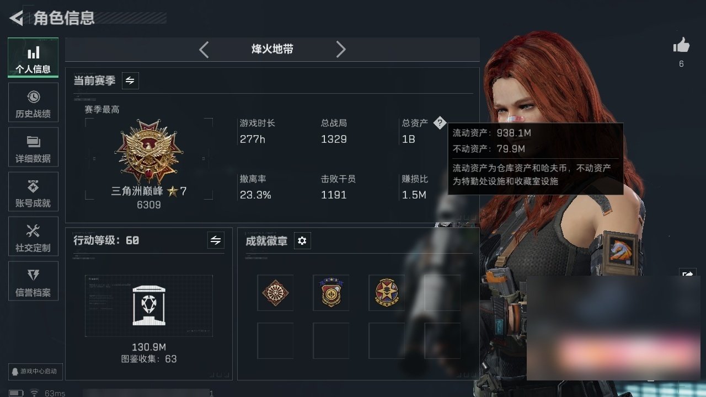Viewport: 706px width, 397px height.
Task: Toggle the 行动等级 swap button
Action: coord(216,240)
